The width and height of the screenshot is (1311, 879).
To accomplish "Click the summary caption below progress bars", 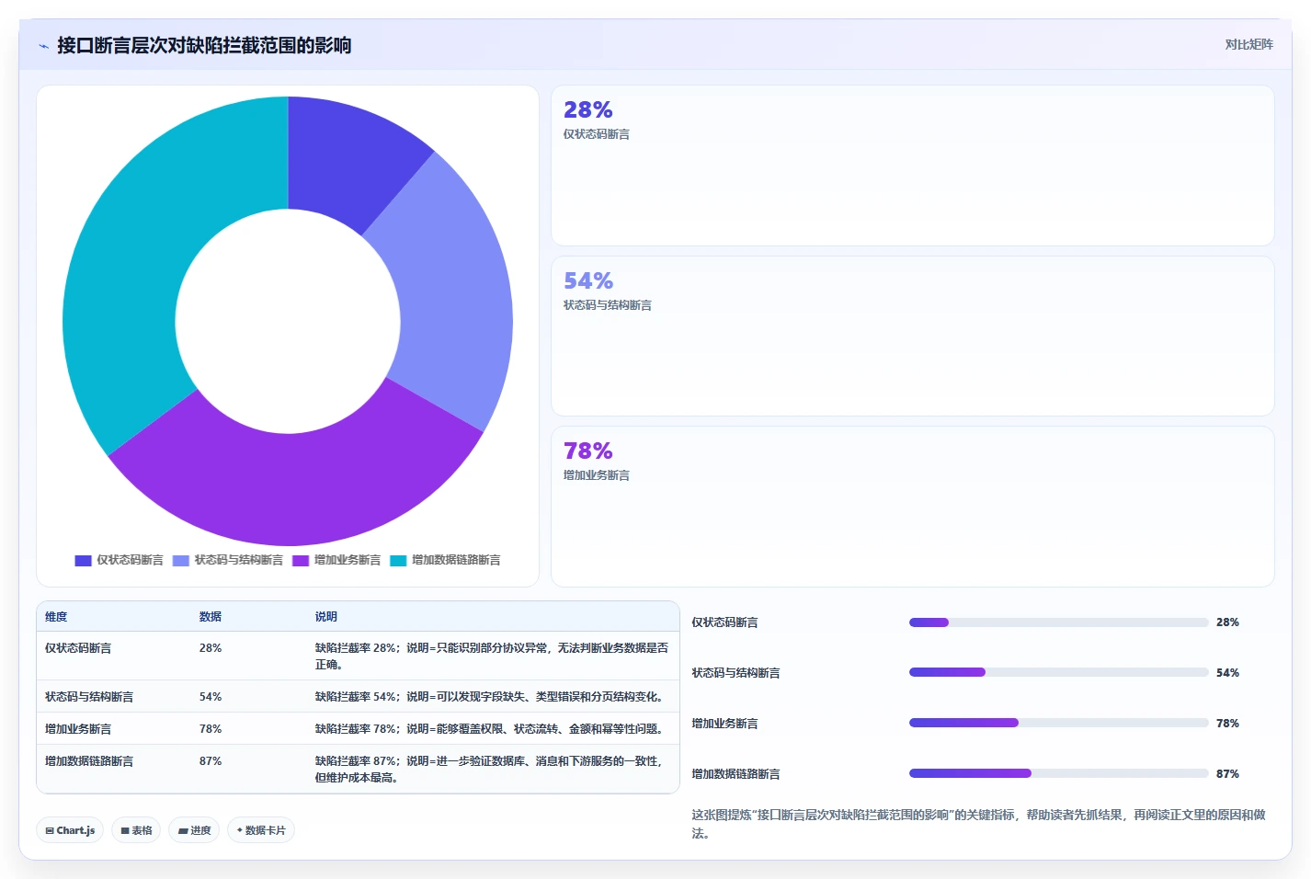I will click(x=979, y=824).
